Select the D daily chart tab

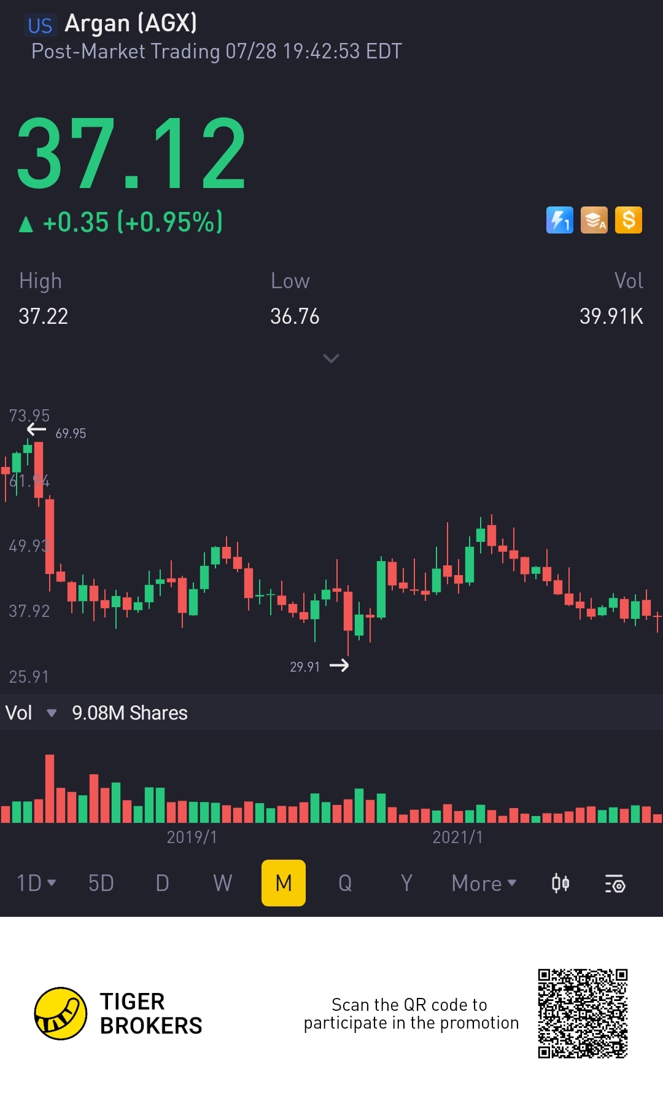pyautogui.click(x=162, y=883)
